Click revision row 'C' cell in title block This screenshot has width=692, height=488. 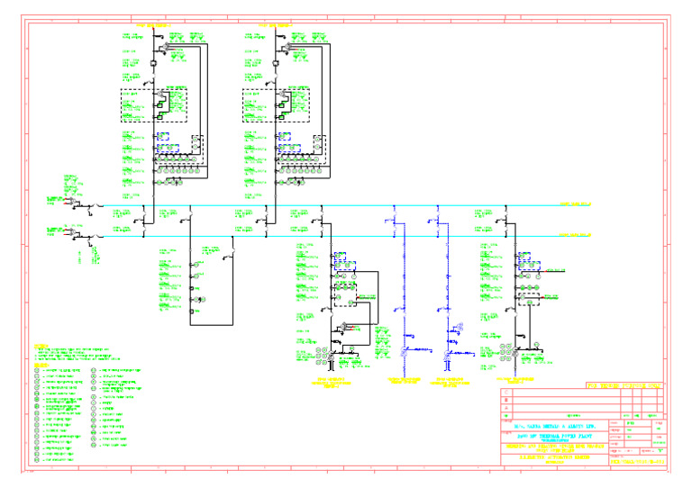(x=506, y=393)
